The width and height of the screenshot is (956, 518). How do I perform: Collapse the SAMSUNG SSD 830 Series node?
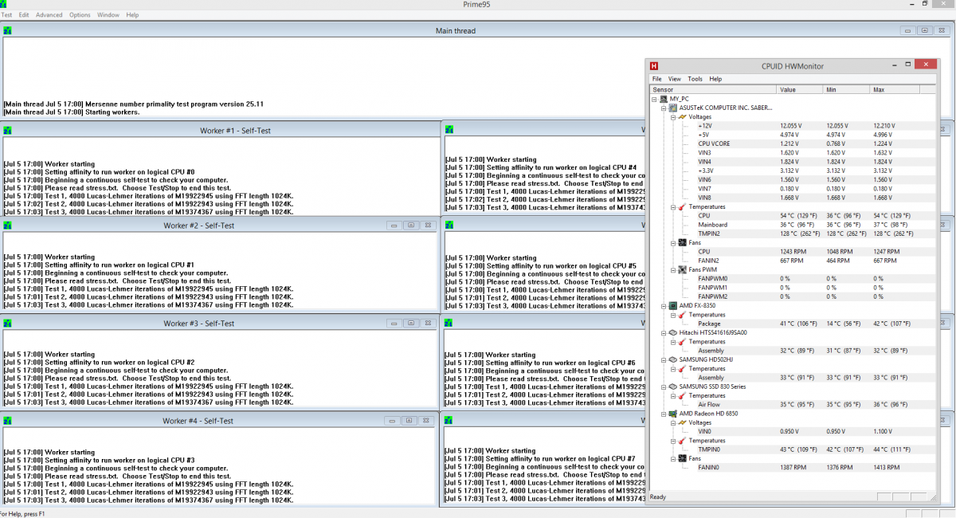click(x=664, y=387)
